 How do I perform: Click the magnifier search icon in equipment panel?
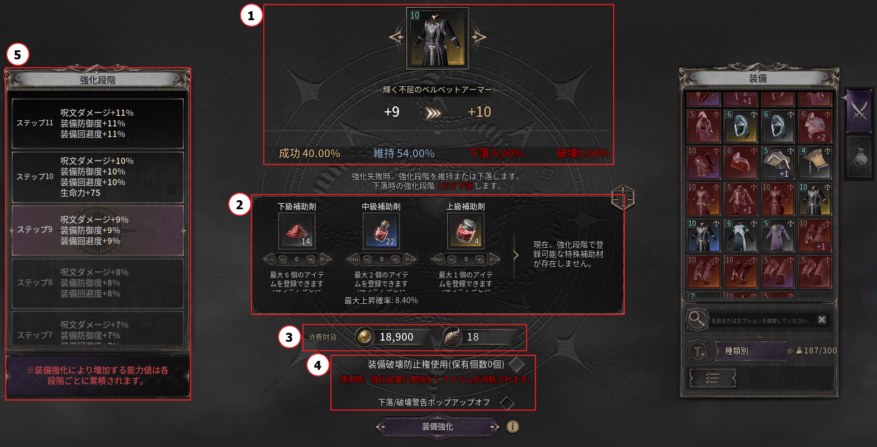tap(697, 319)
